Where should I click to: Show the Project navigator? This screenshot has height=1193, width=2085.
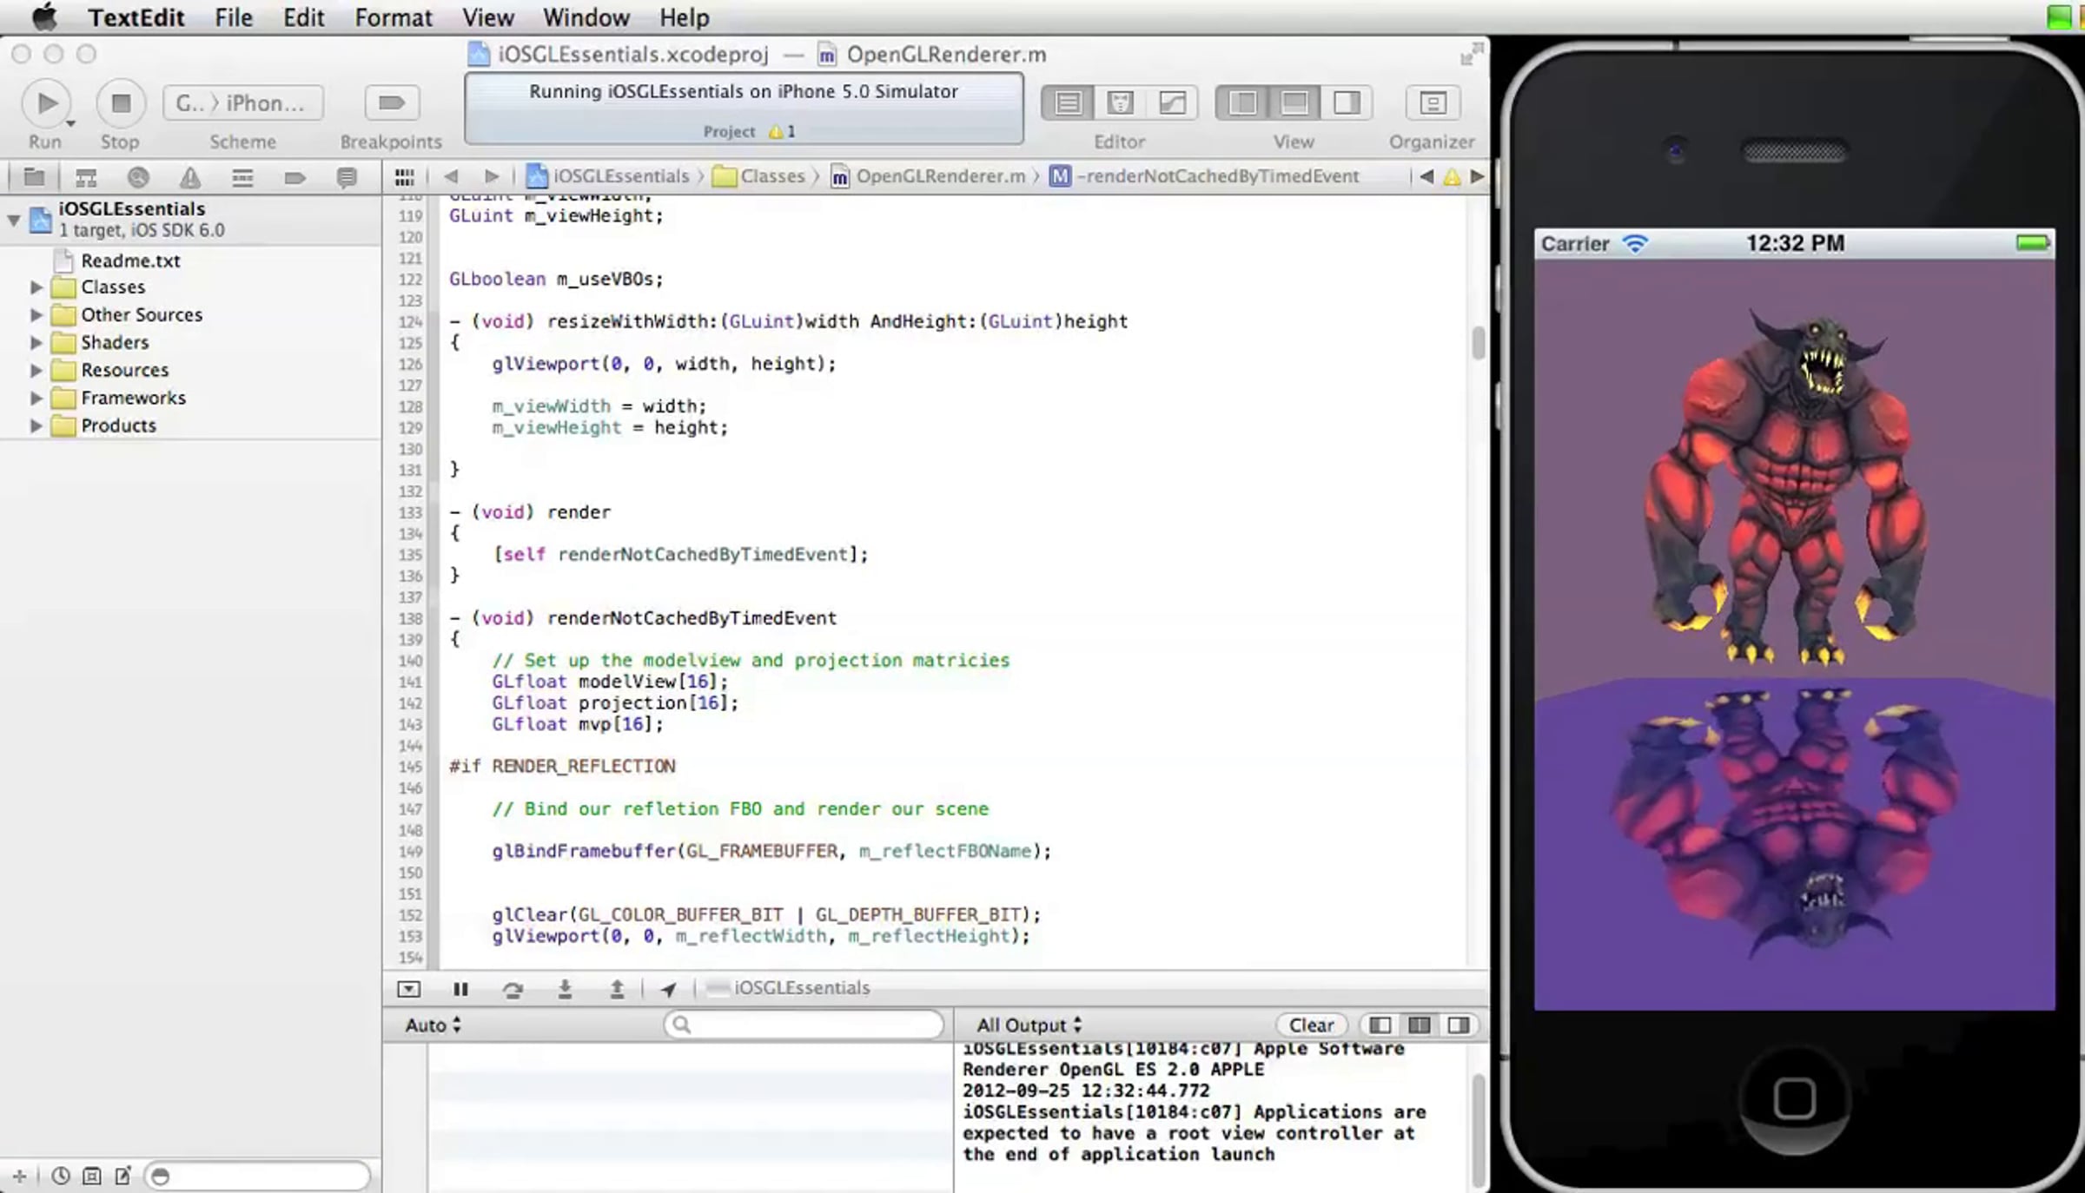click(x=34, y=178)
